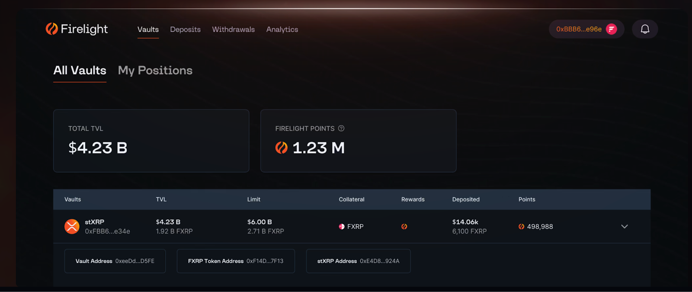Click the Limit column header
The image size is (692, 292).
[x=254, y=199]
